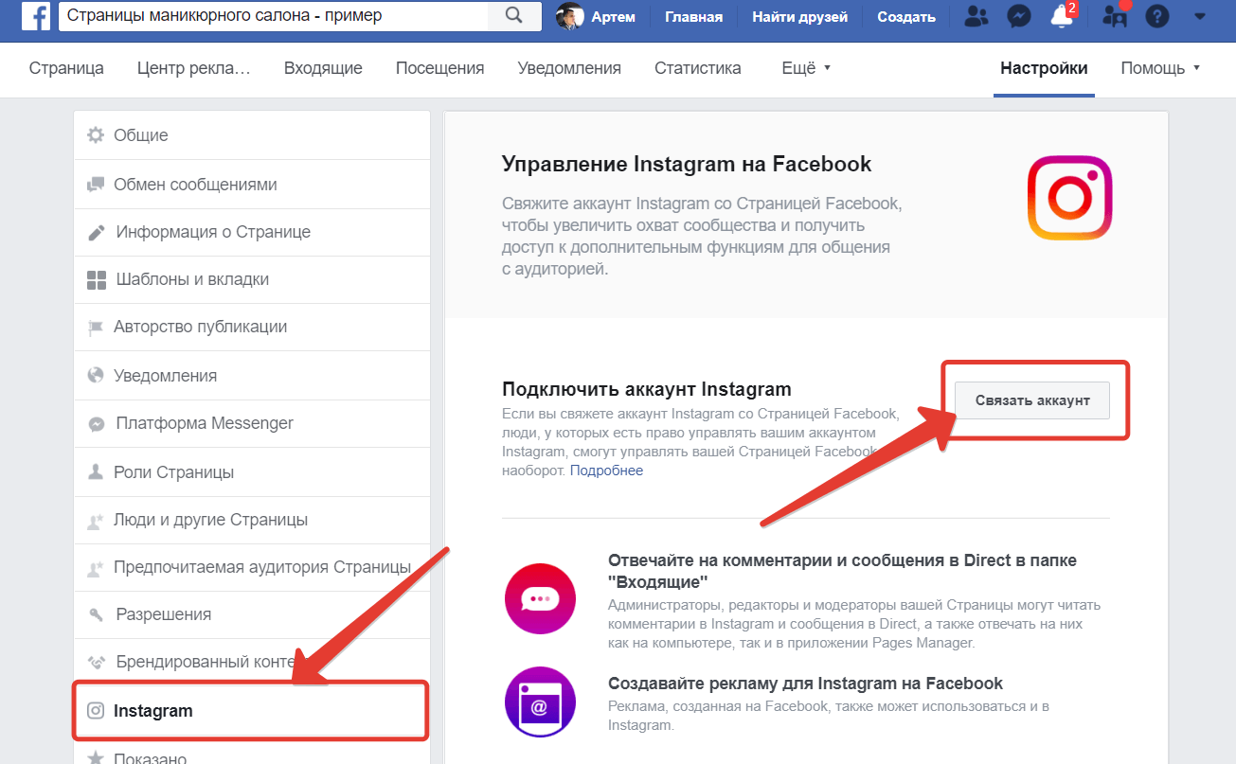
Task: Open the page-level Уведомления tab
Action: click(569, 68)
